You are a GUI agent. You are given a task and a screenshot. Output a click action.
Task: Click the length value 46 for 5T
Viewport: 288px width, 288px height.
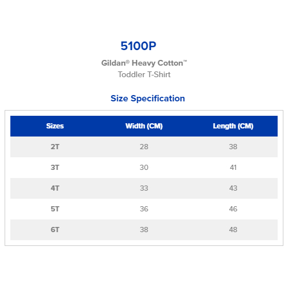233,209
